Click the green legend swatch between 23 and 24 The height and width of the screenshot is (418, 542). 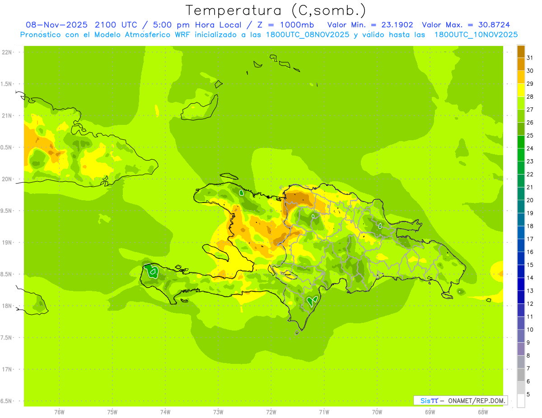coord(521,155)
